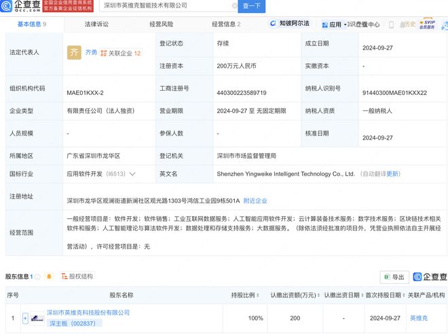
Task: Click the 存续 registration status value
Action: (x=223, y=43)
